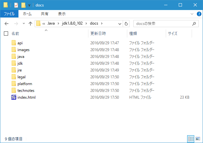Select the legal folder icon
Screen dimensions: 203x143
tap(14, 77)
